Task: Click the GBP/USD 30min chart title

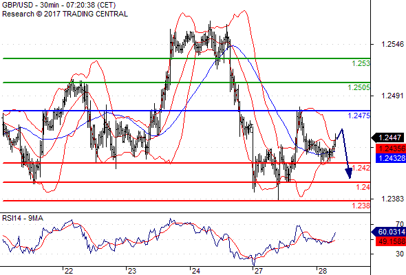Action: click(58, 5)
